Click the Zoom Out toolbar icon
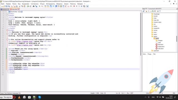Screen dimensions: 178x100 [42, 6]
